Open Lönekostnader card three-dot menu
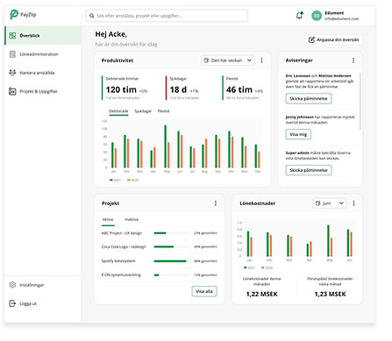Screen dimensions: 392x341 (353, 203)
